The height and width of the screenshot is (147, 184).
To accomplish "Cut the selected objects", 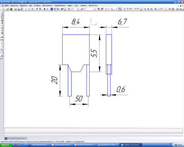I will tap(26, 9).
